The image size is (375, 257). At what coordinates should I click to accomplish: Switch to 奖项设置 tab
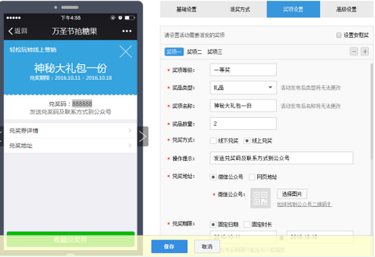293,9
